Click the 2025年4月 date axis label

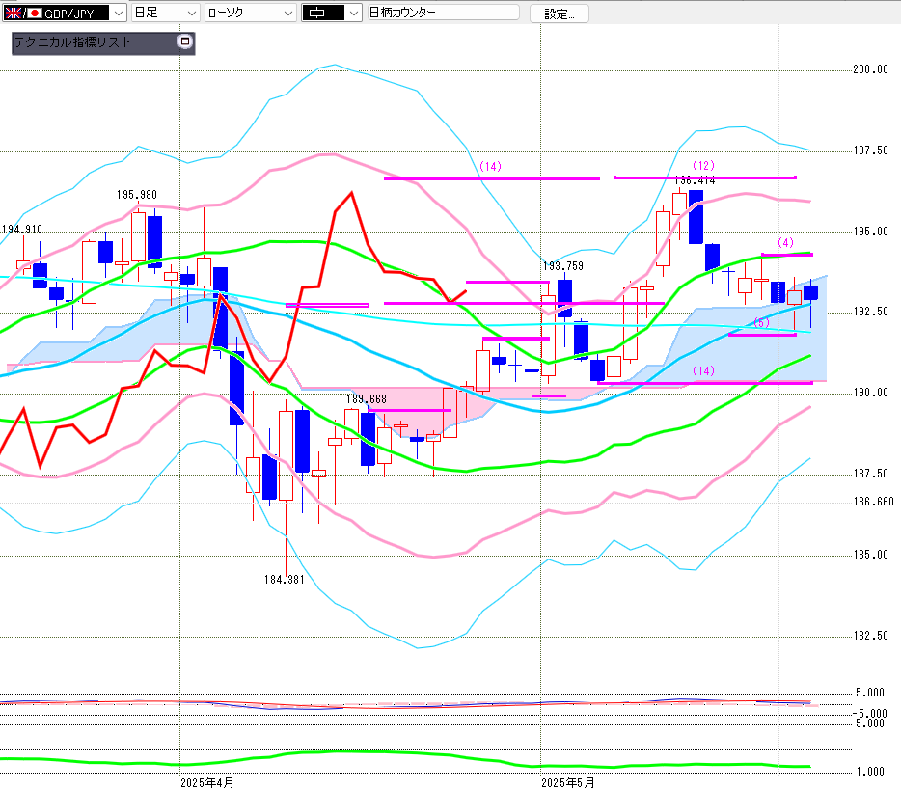(x=207, y=783)
